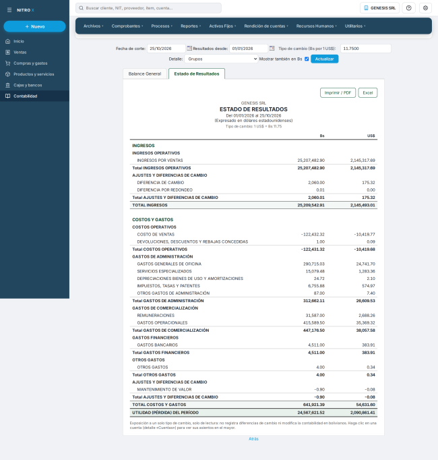The image size is (438, 460).
Task: Export report with Excel button
Action: click(368, 92)
